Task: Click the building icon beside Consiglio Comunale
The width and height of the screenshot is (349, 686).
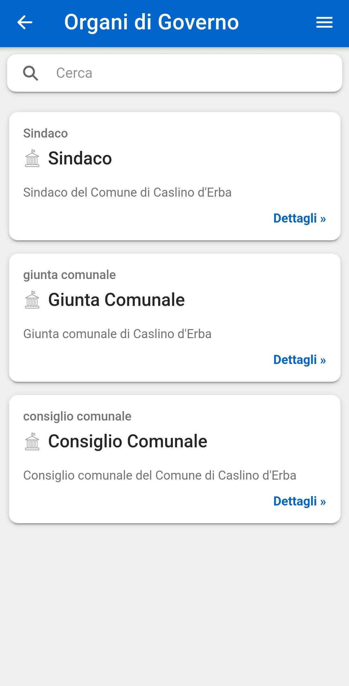Action: (x=32, y=441)
